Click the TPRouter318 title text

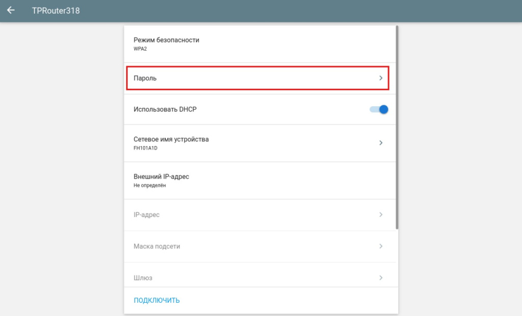coord(56,10)
